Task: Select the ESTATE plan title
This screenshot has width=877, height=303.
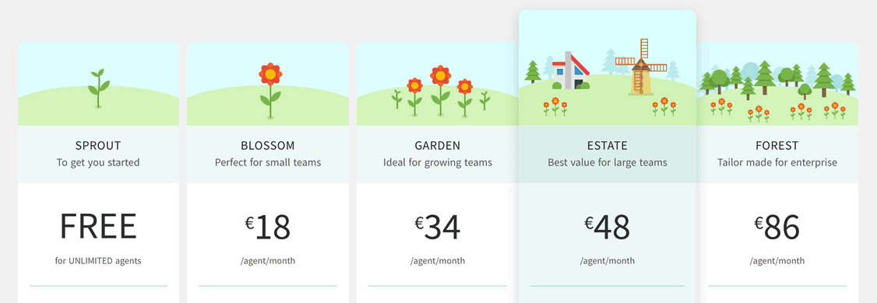Action: [x=607, y=146]
